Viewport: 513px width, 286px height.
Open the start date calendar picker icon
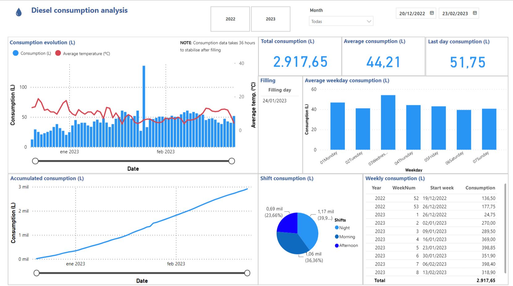[x=432, y=13]
